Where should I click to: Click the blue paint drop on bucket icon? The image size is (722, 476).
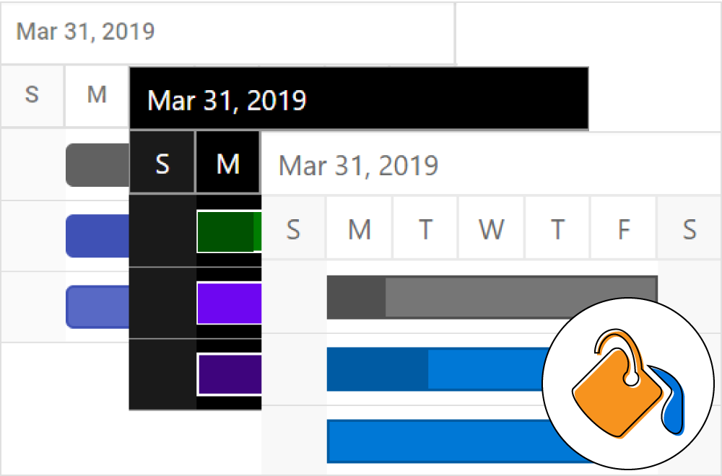tap(672, 401)
